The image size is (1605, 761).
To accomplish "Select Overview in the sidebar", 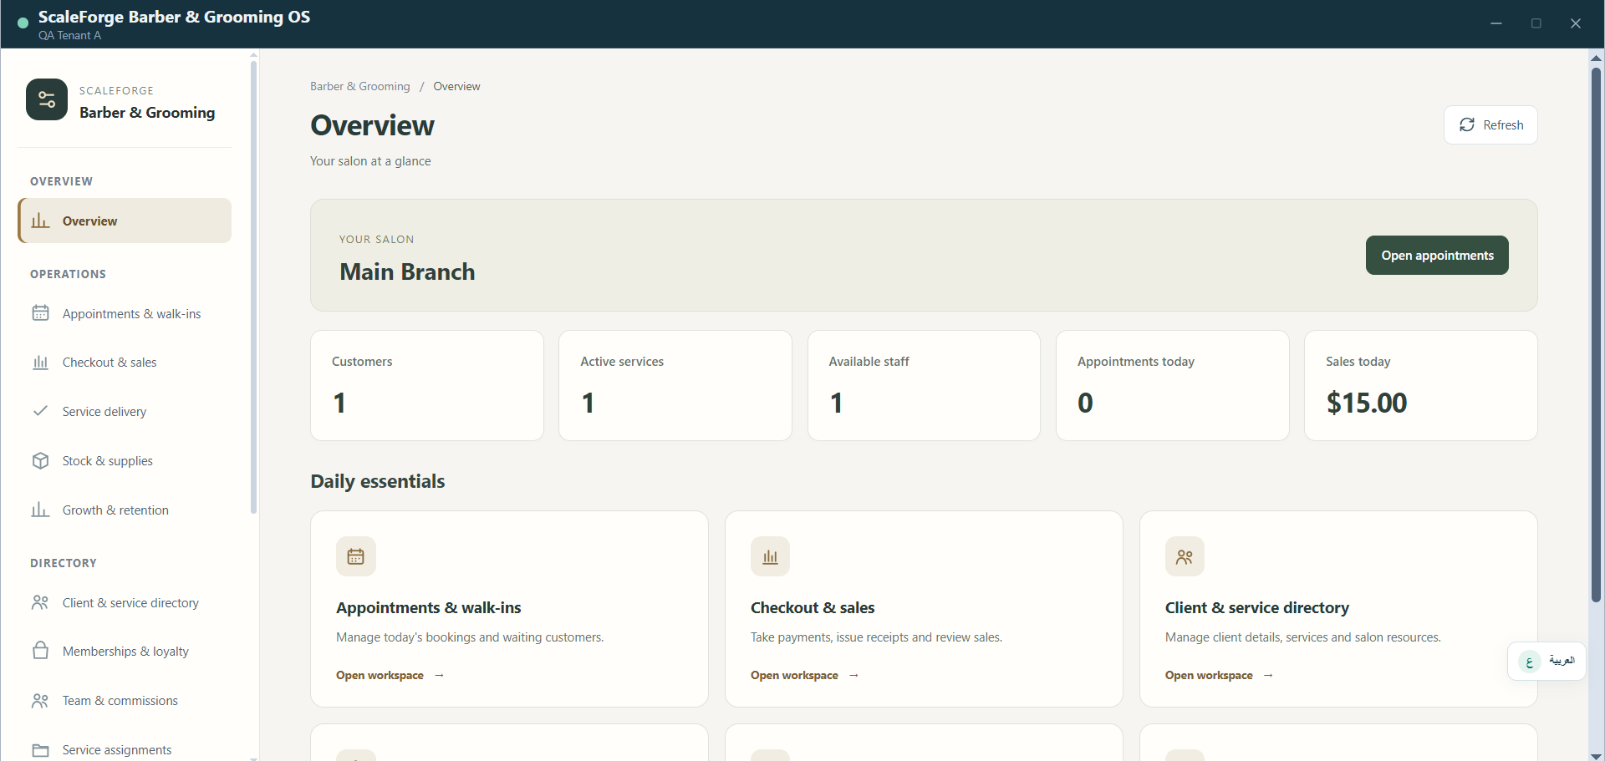I will (125, 221).
